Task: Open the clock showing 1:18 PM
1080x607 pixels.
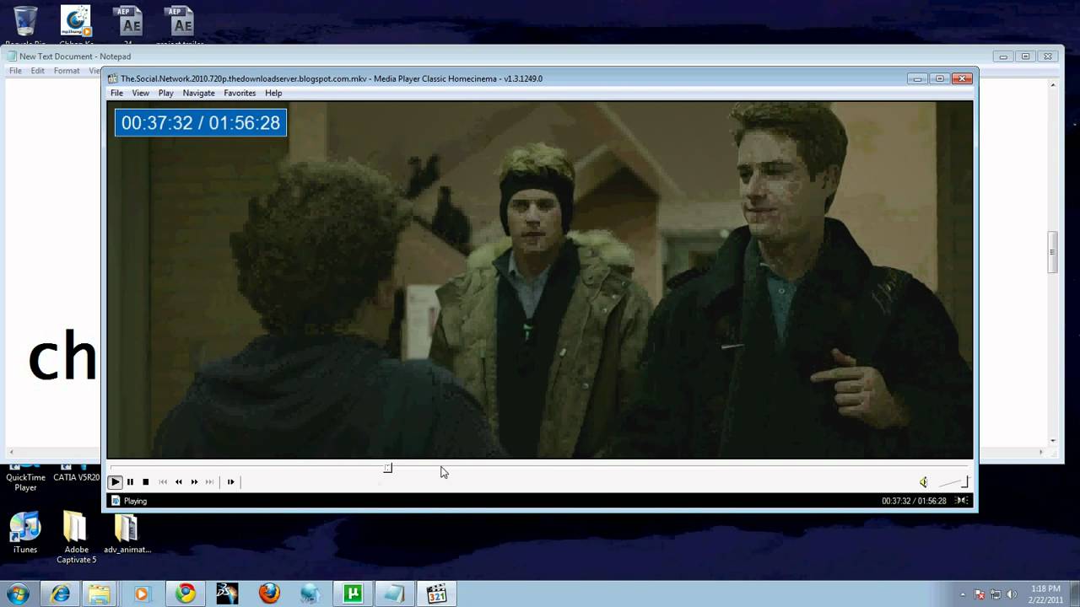Action: click(x=1044, y=594)
